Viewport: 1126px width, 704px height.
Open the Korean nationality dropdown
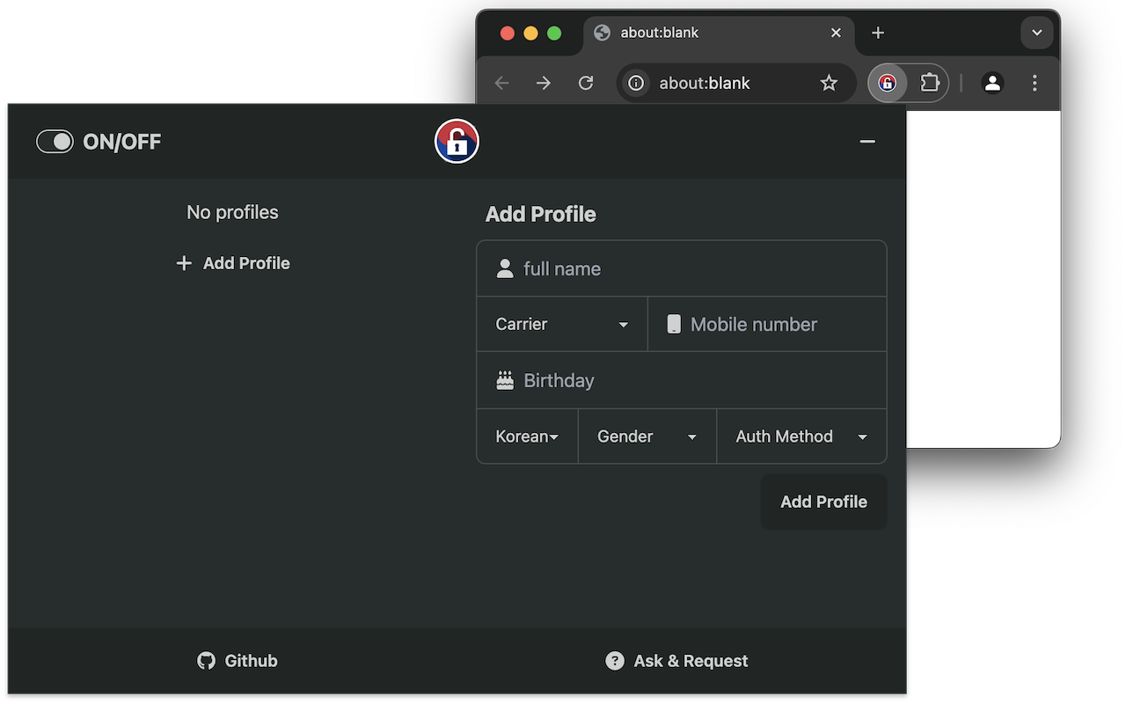tap(527, 436)
